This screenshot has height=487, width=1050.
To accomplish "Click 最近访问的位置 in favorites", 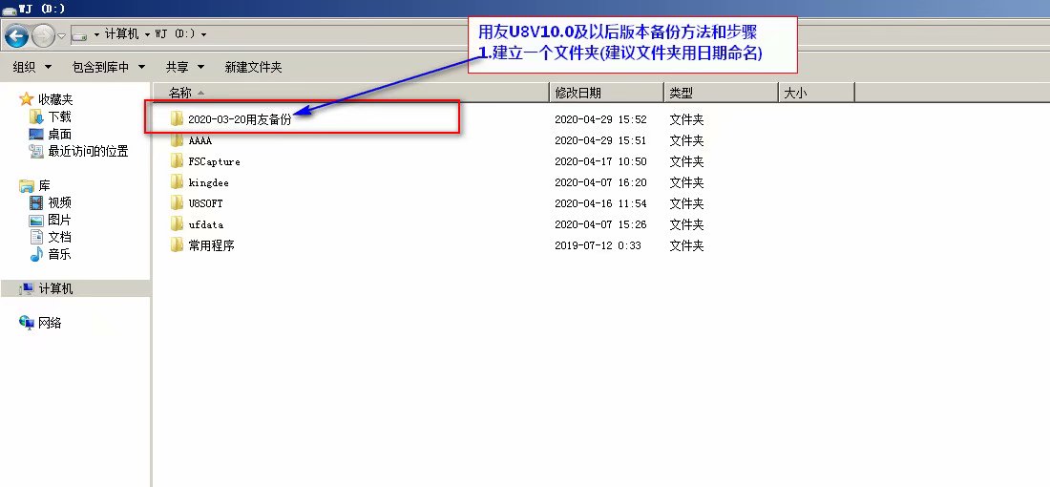I will coord(88,151).
